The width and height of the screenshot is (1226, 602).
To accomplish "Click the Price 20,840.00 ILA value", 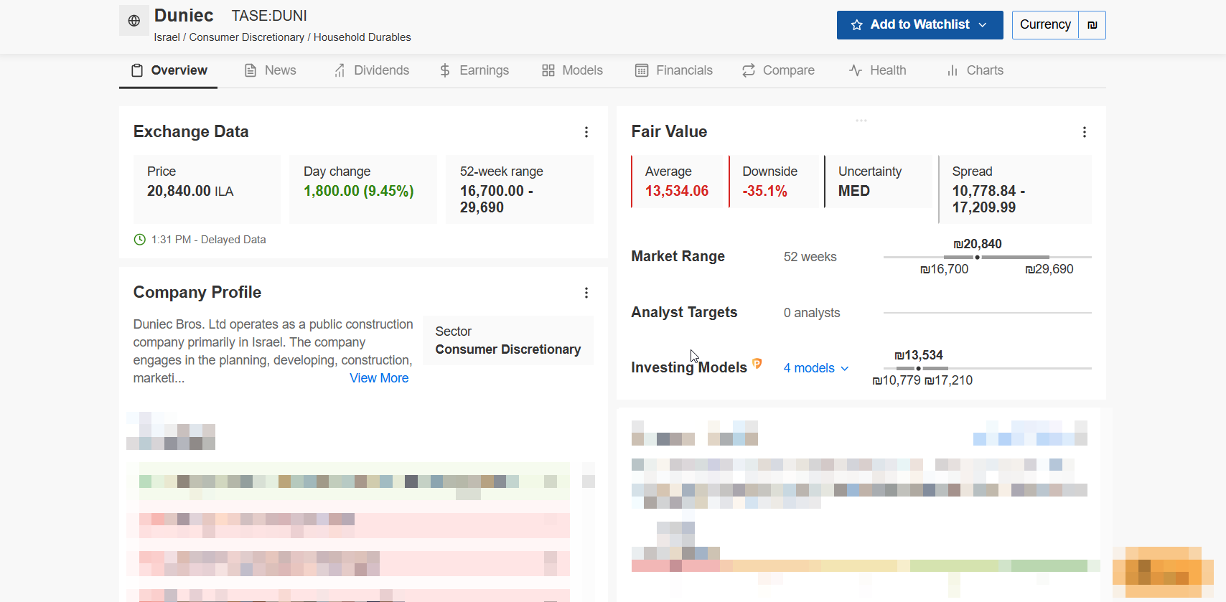I will pos(190,191).
